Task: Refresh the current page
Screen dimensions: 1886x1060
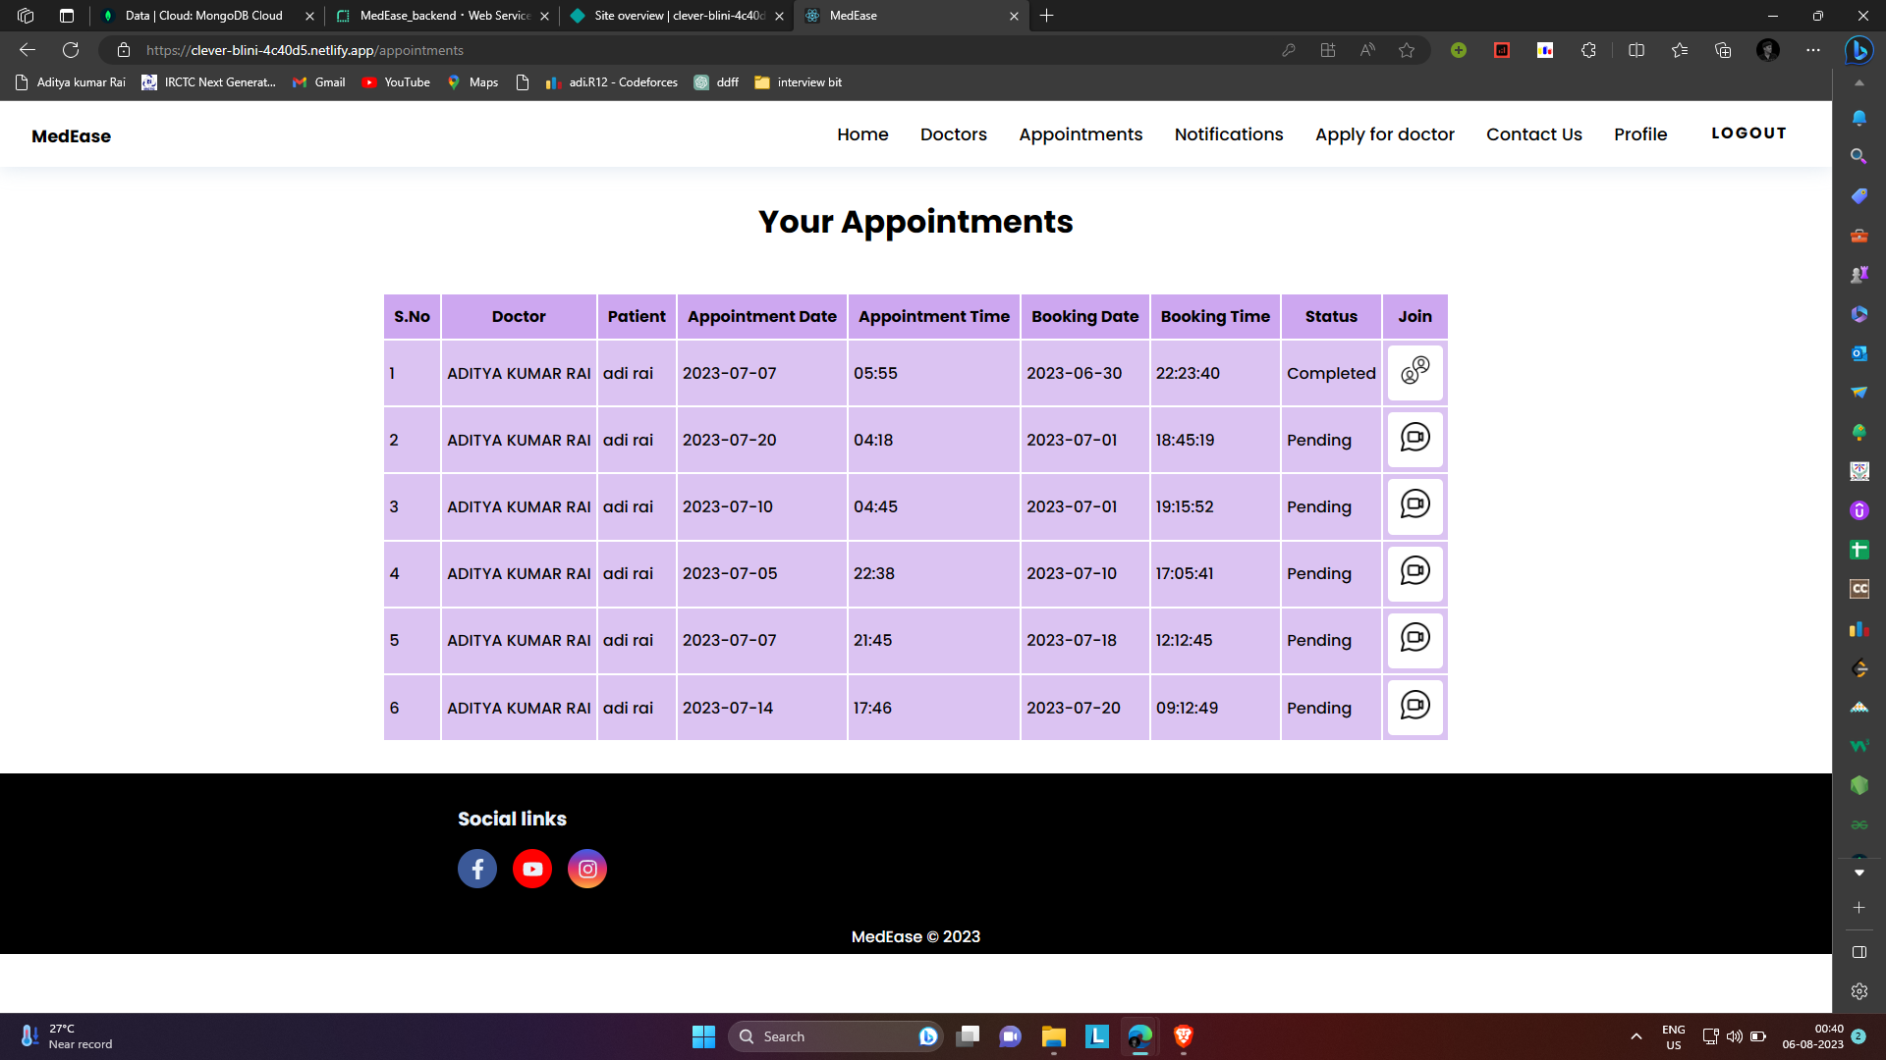Action: pyautogui.click(x=71, y=50)
